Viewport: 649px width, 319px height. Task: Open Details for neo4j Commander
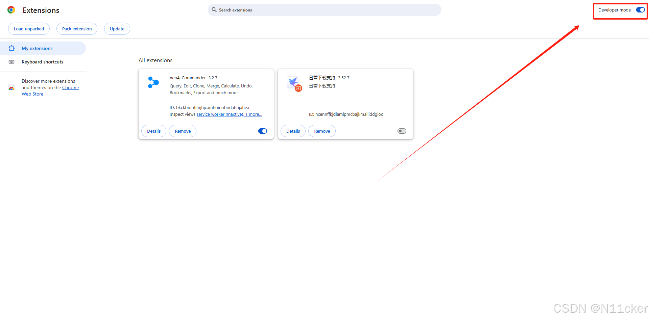(x=154, y=131)
